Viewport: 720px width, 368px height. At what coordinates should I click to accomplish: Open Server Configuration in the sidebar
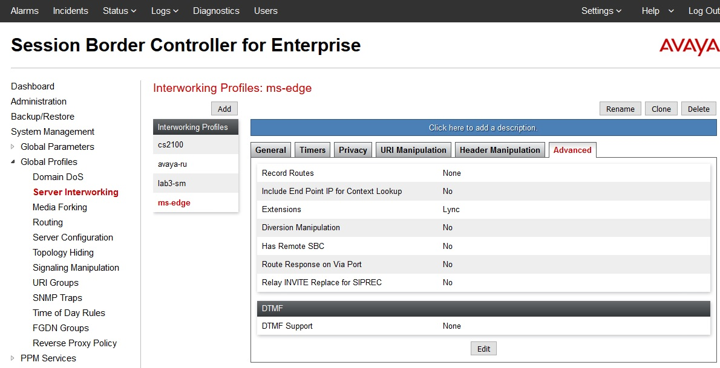73,237
